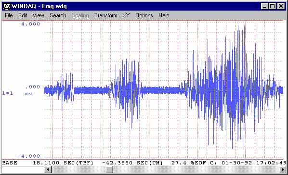This screenshot has height=175, width=288.
Task: Click the left scroll arrow of the scrollbar
Action: 48,170
